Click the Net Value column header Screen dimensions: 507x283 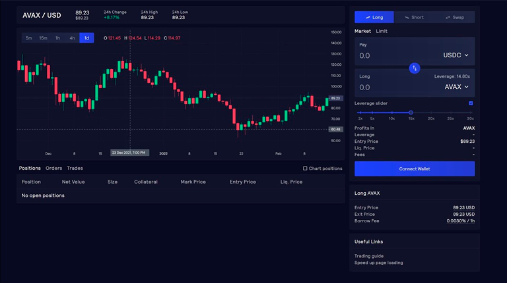coord(73,182)
